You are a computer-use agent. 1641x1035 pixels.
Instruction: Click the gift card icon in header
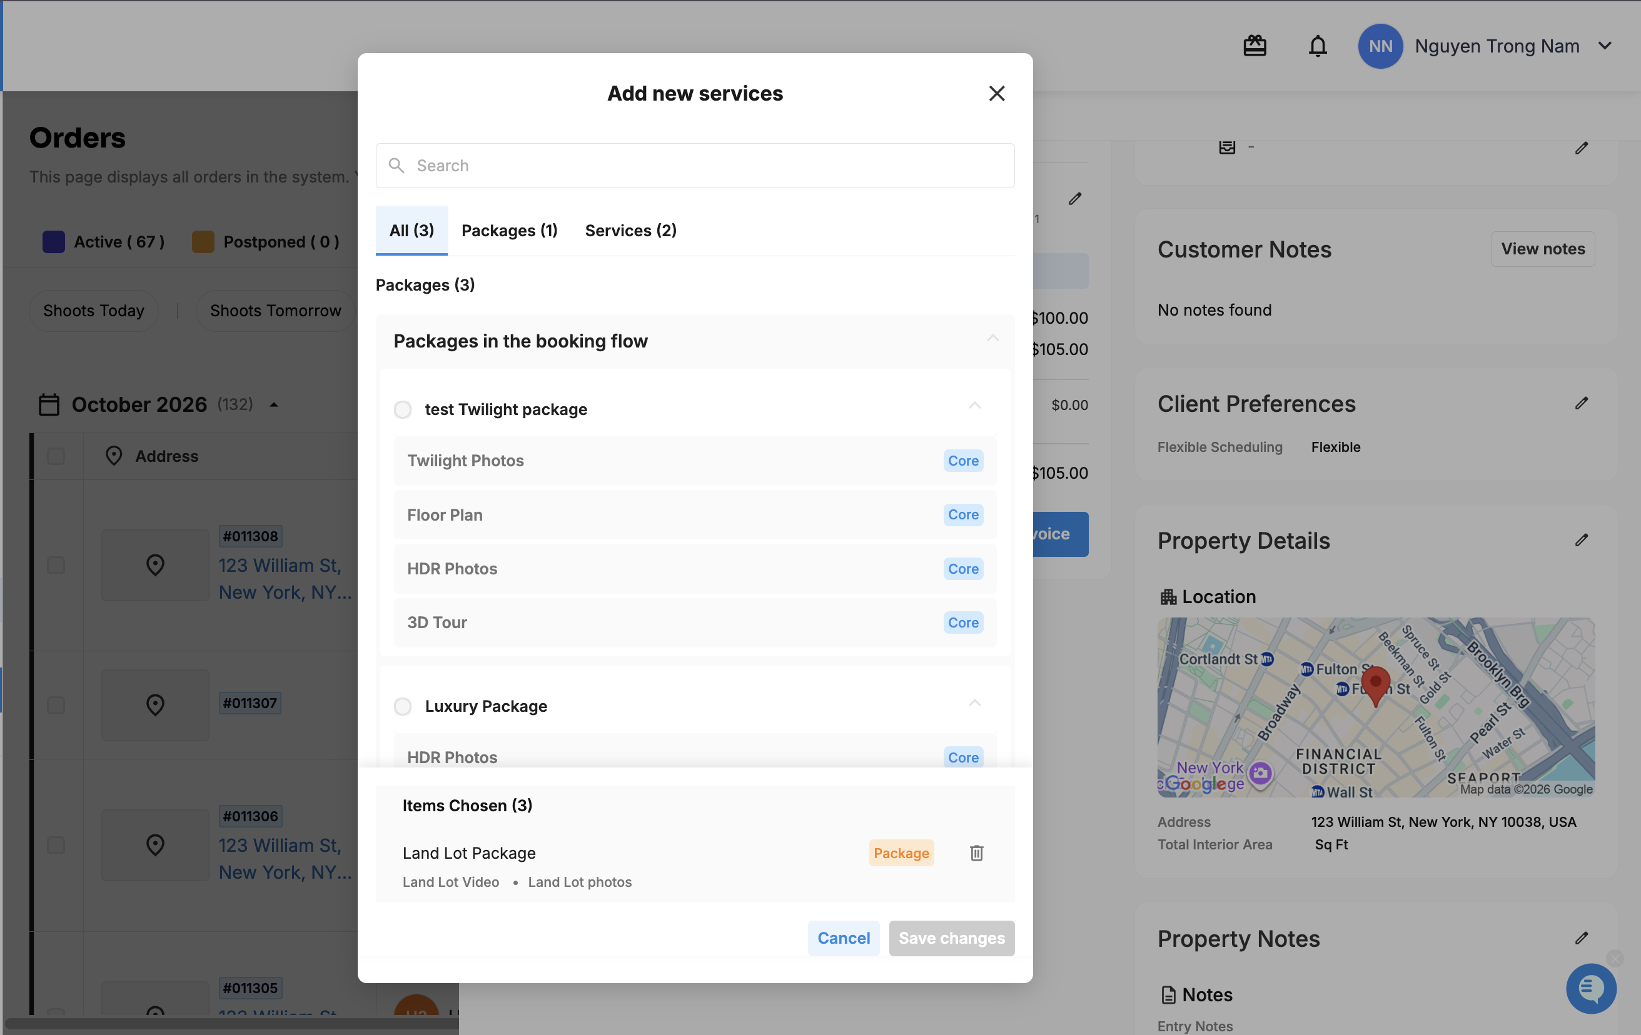[x=1254, y=46]
